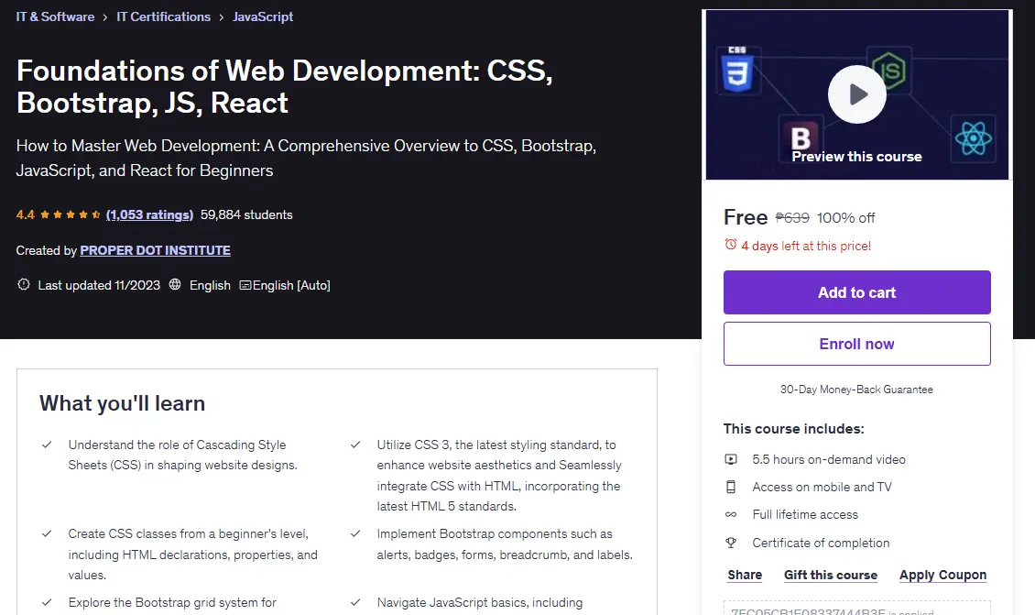Click the star rating icons
This screenshot has height=615, width=1035.
[x=70, y=214]
